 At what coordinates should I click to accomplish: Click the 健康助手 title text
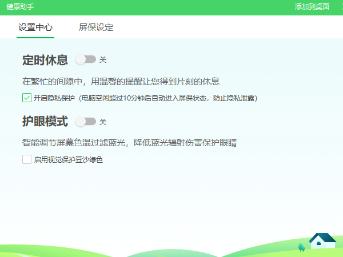20,7
